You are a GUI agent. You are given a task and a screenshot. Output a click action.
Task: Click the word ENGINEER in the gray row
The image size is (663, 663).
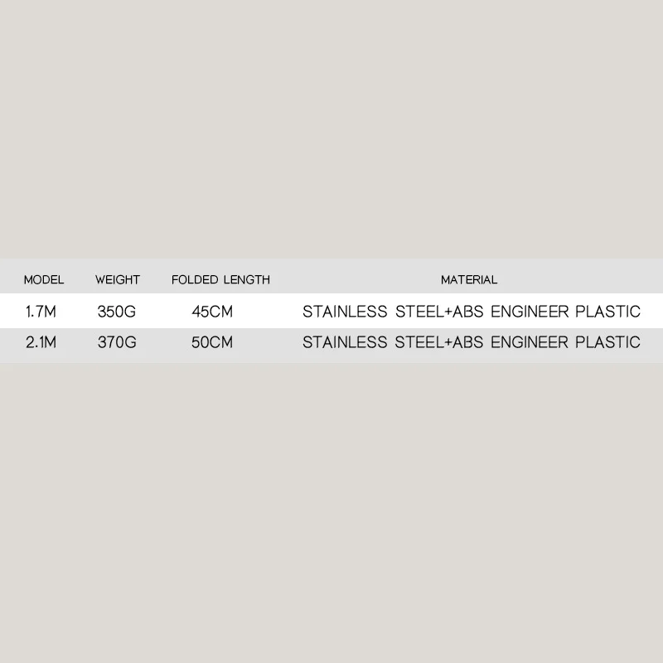(530, 342)
